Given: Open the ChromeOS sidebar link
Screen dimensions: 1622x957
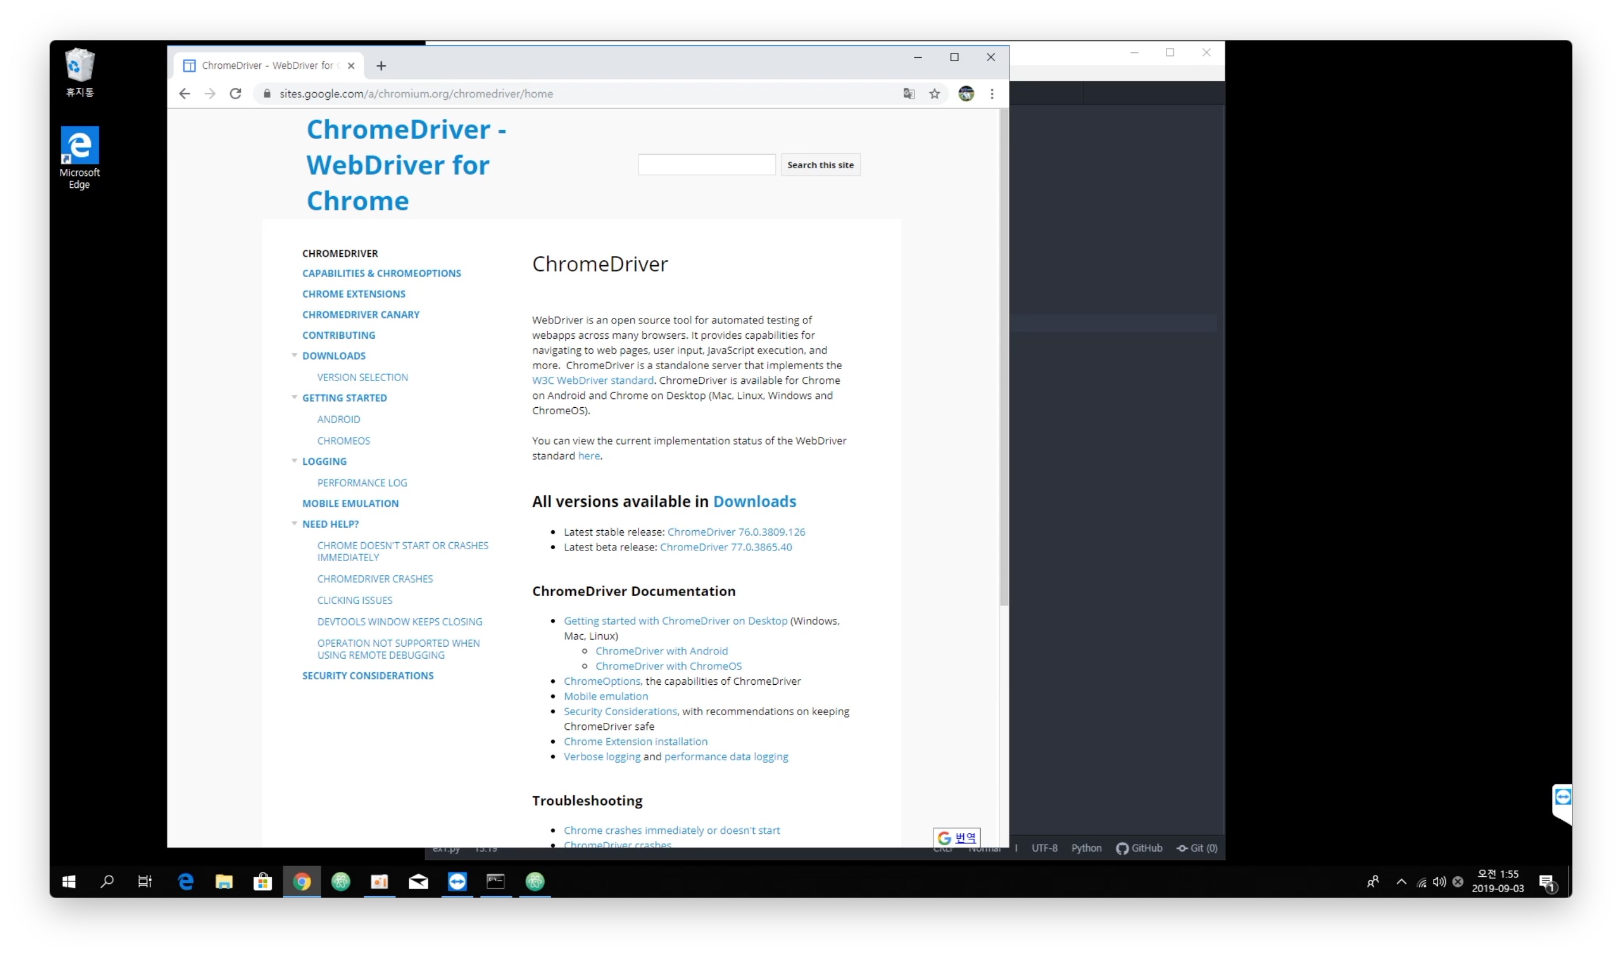Looking at the screenshot, I should pyautogui.click(x=344, y=440).
